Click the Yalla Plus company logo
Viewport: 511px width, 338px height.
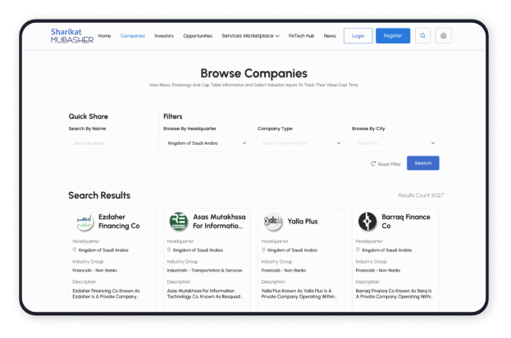click(x=273, y=222)
